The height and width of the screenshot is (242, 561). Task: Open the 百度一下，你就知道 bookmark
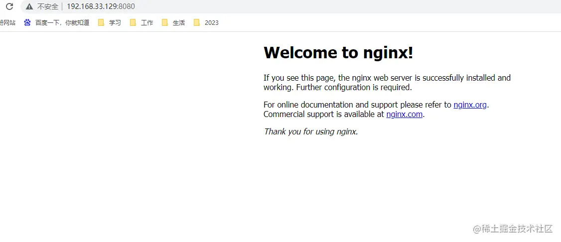tap(56, 23)
